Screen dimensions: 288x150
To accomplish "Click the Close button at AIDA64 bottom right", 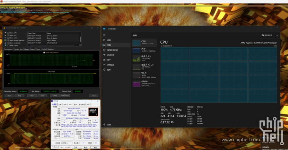I will point(94,96).
